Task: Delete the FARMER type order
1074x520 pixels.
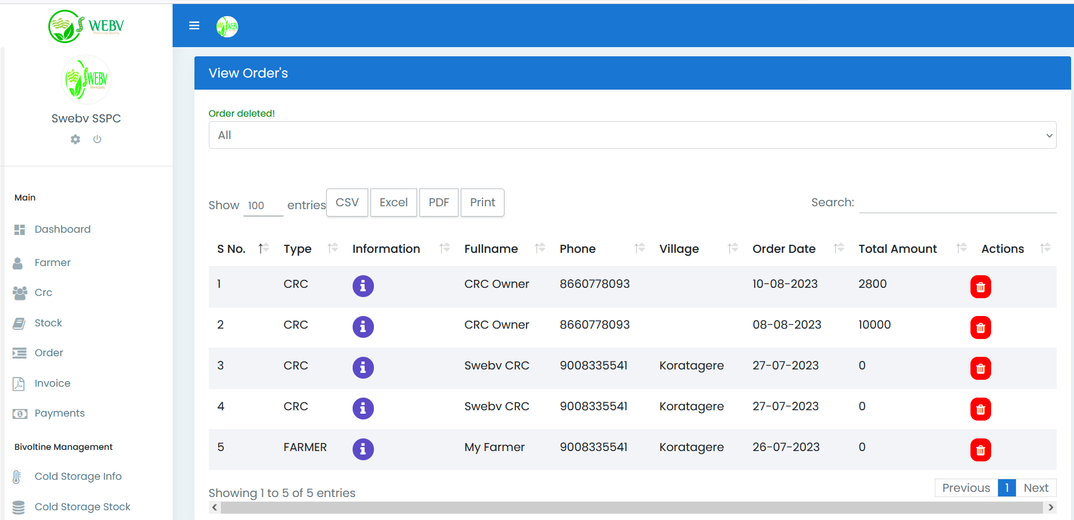Action: coord(980,450)
